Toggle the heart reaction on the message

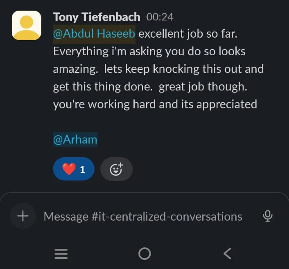tap(74, 169)
